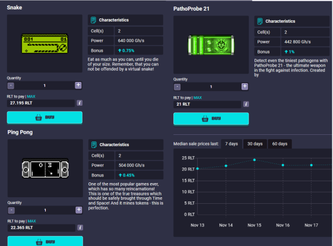Click PathoProbe 21 bonus value 1%
Viewport: 333px width, 246px height.
(290, 52)
